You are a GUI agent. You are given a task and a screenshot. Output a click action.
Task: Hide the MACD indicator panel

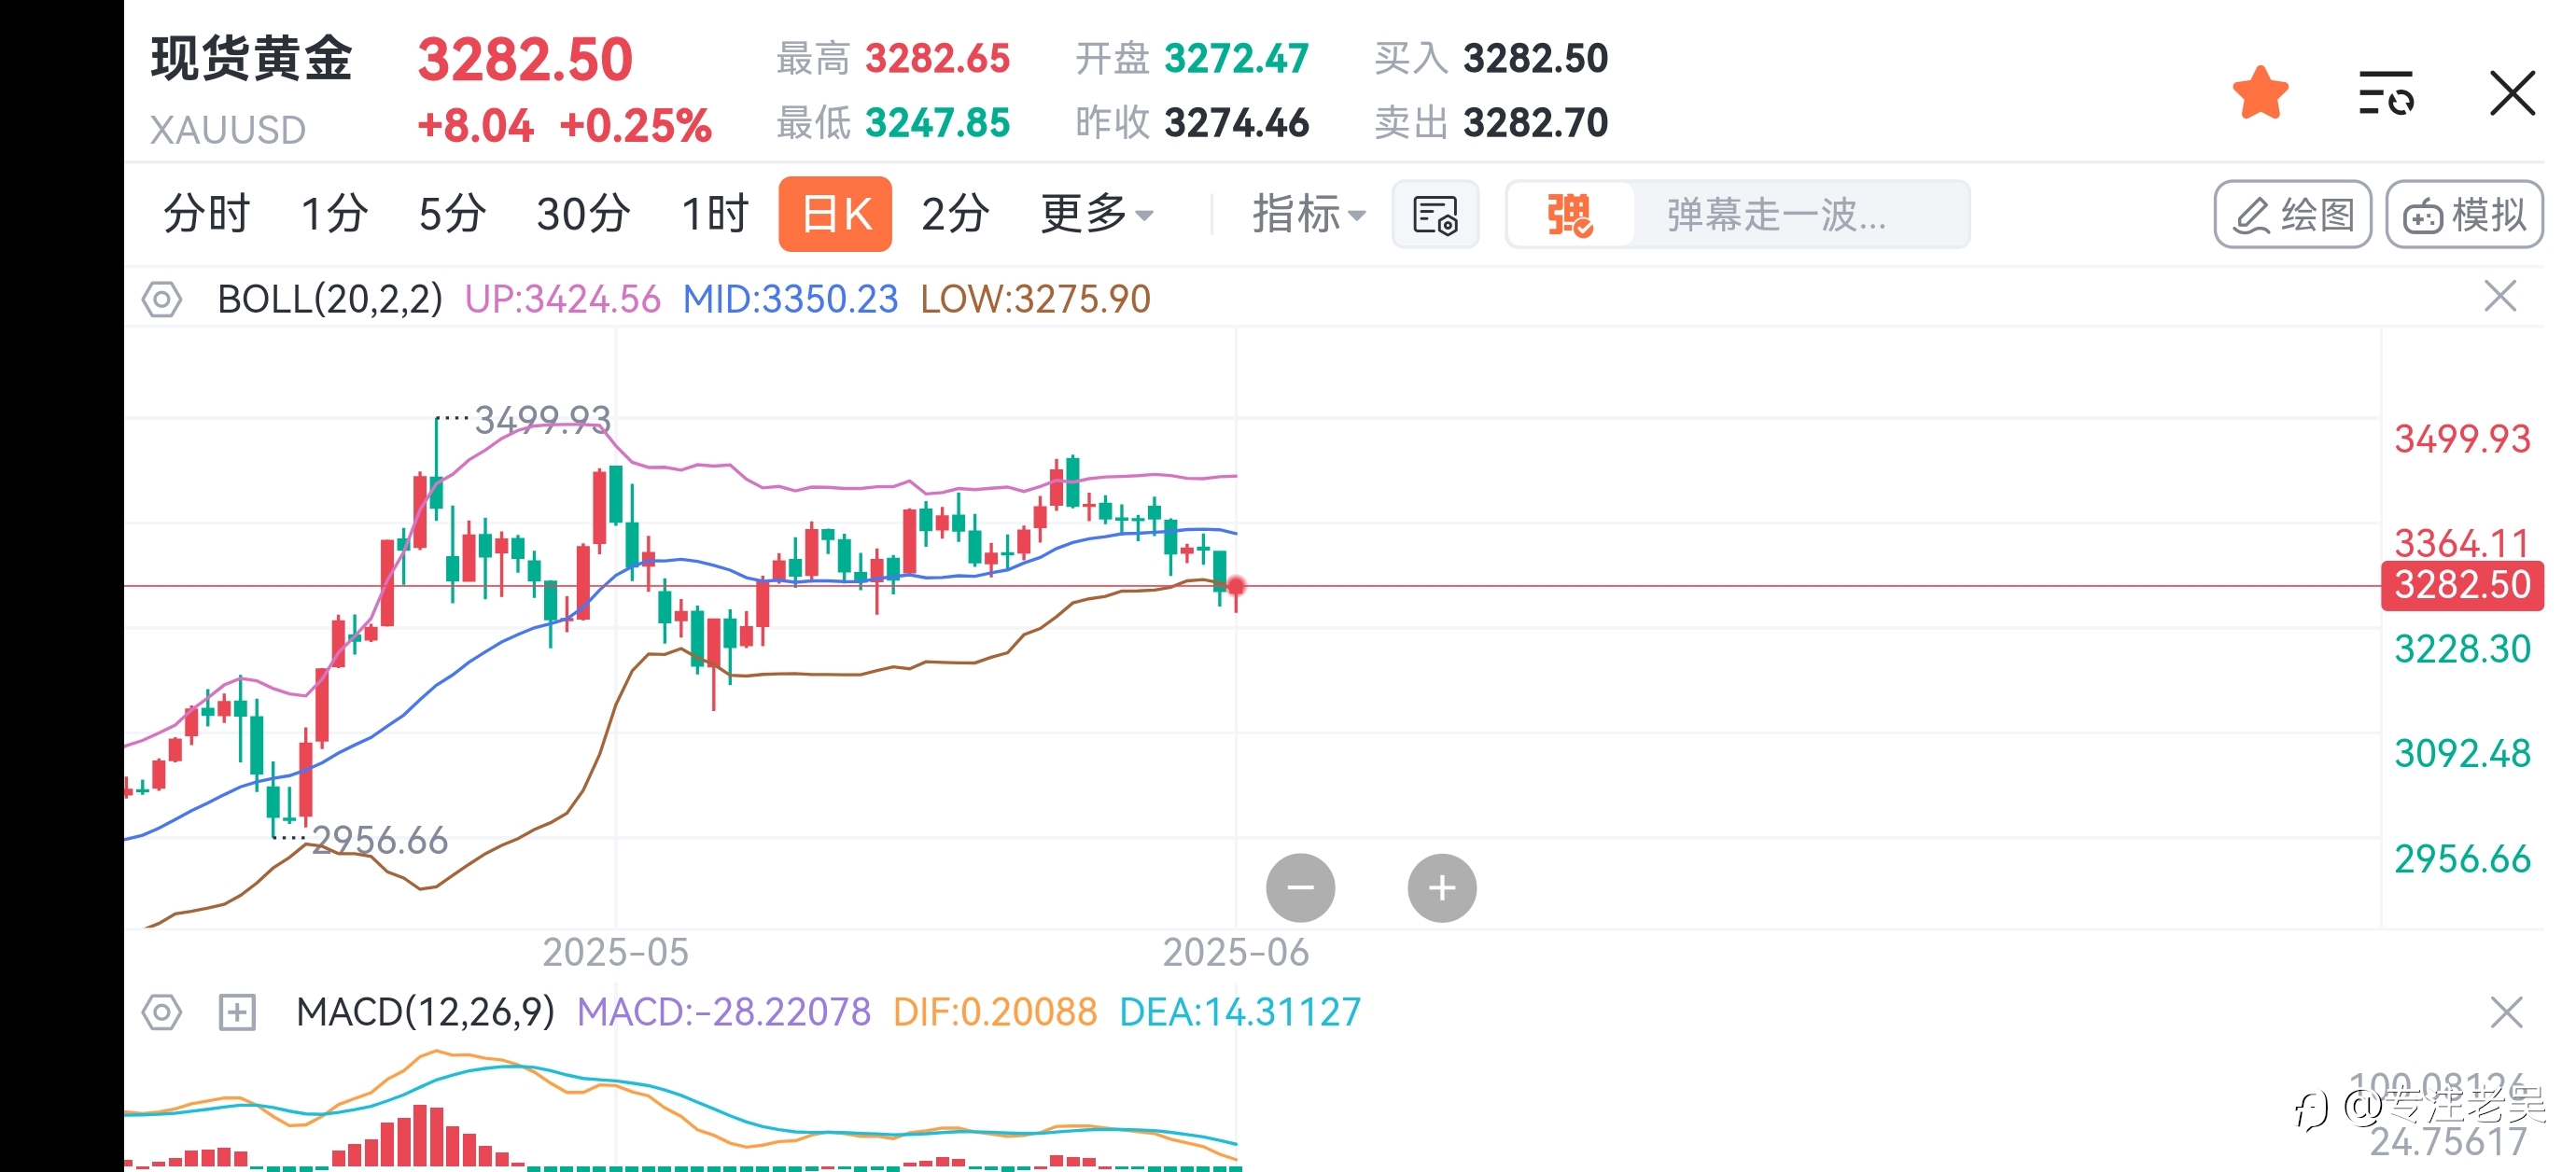pyautogui.click(x=2506, y=1012)
